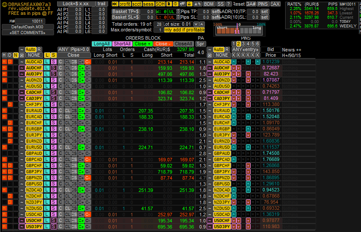Viewport: 361px width, 232px height.
Task: Click the LongAll button
Action: (102, 44)
